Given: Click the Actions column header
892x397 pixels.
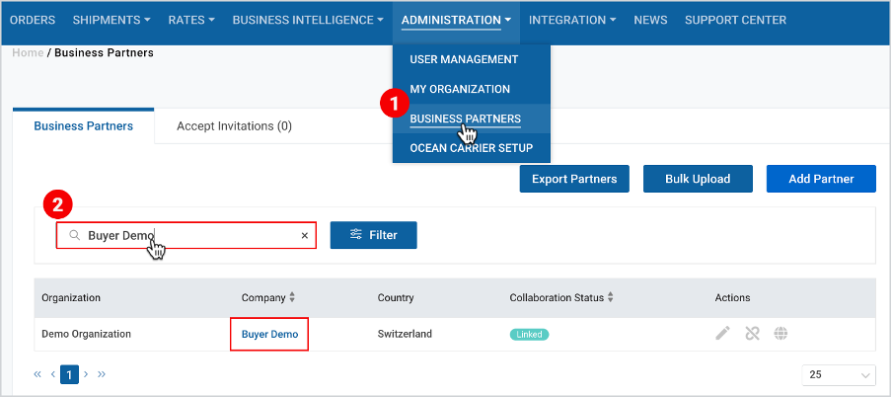Looking at the screenshot, I should point(733,297).
